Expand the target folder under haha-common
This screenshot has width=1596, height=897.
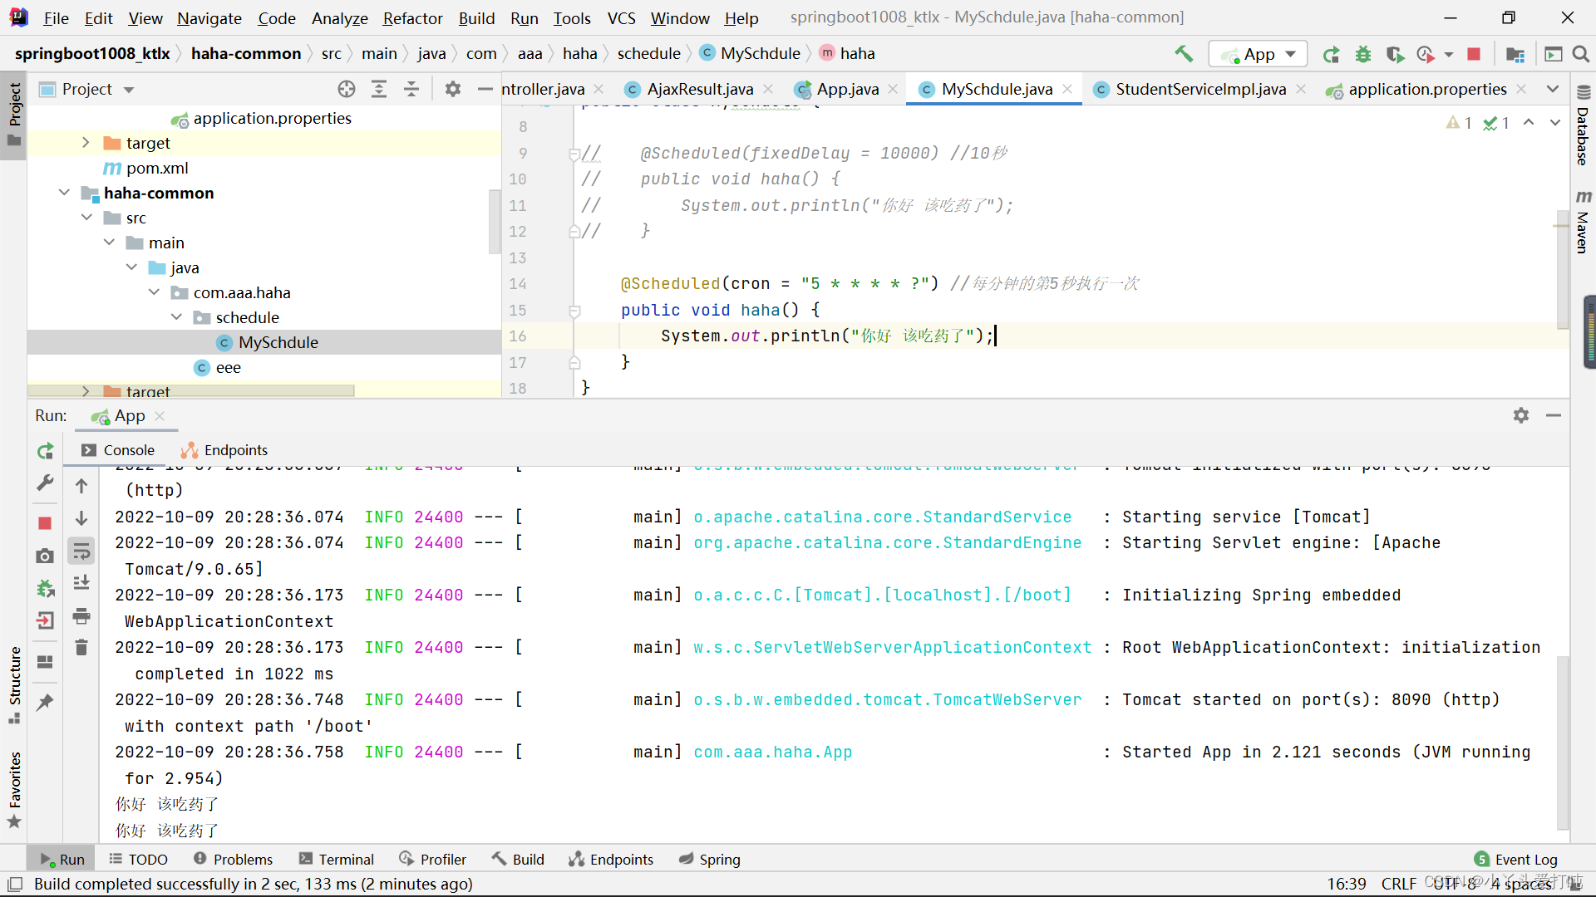pyautogui.click(x=86, y=391)
